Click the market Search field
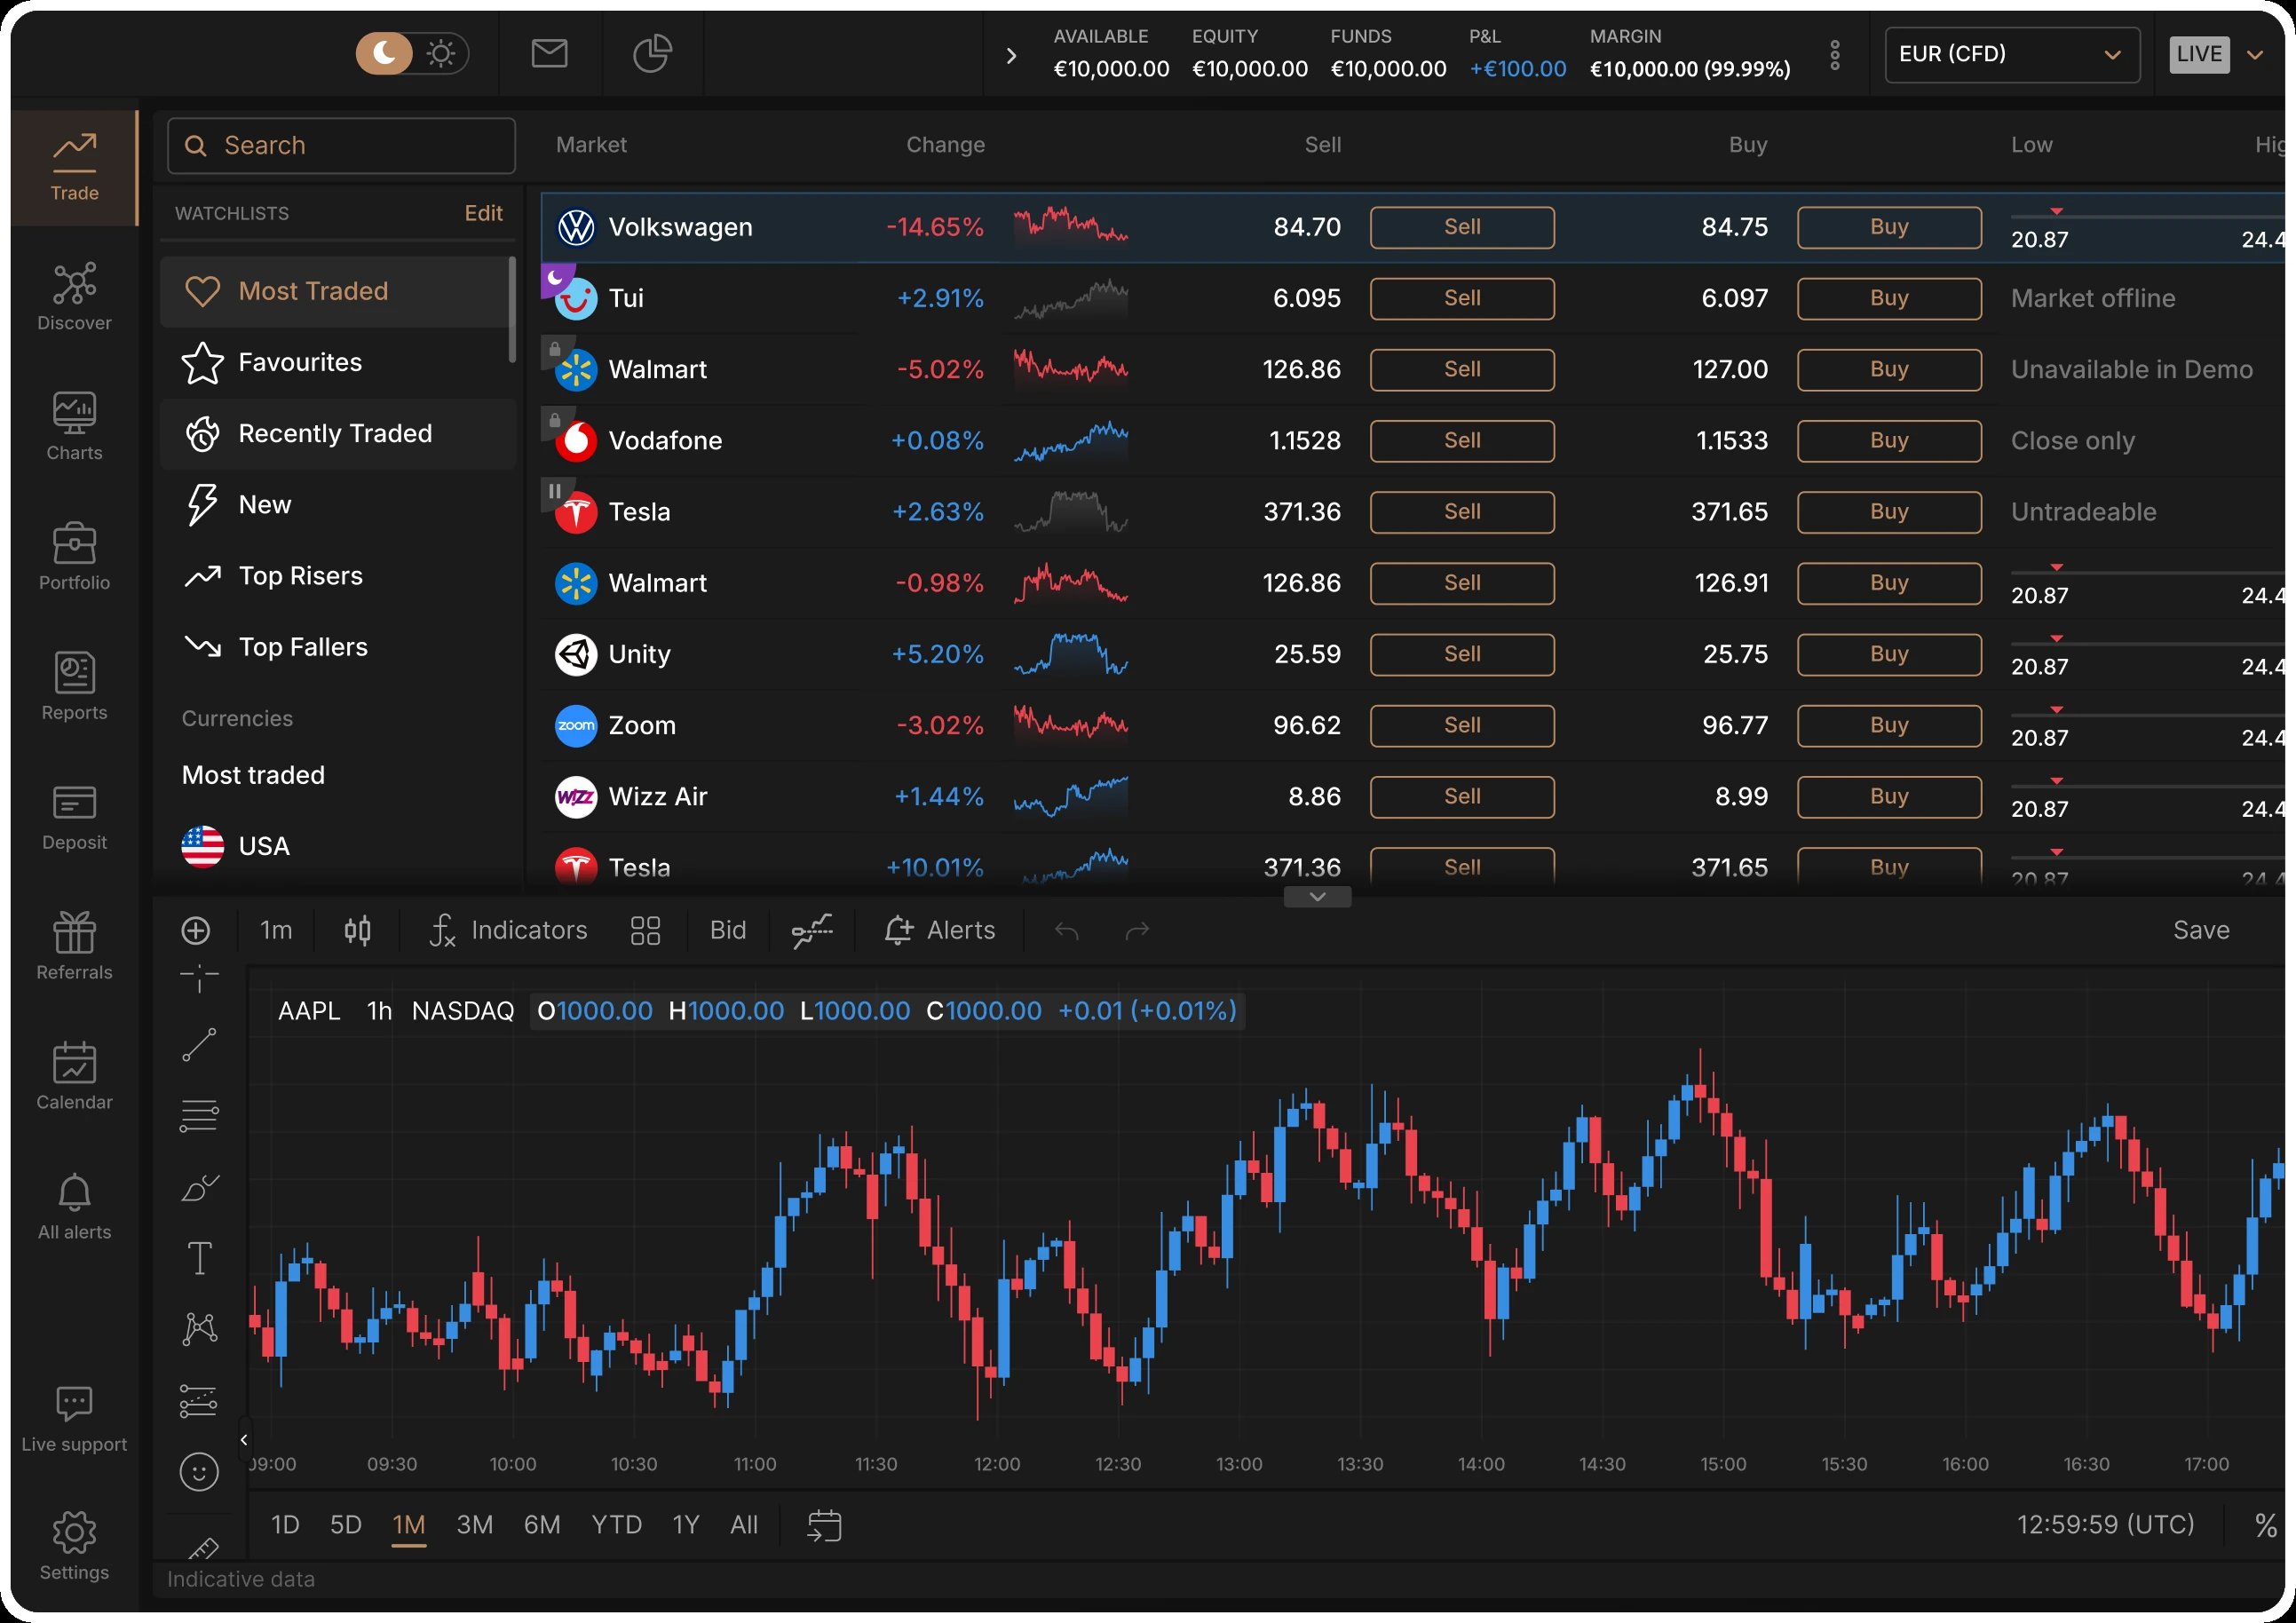The width and height of the screenshot is (2296, 1623). point(341,146)
